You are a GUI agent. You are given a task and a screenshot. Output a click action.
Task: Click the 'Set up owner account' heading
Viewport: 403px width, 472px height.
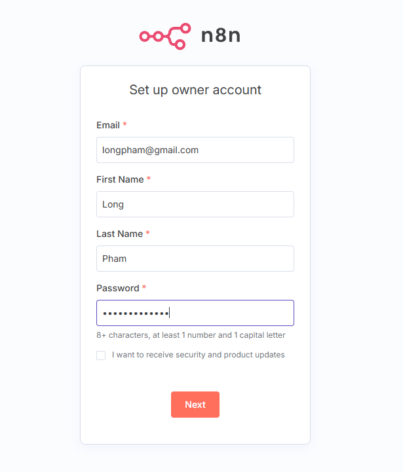click(195, 90)
